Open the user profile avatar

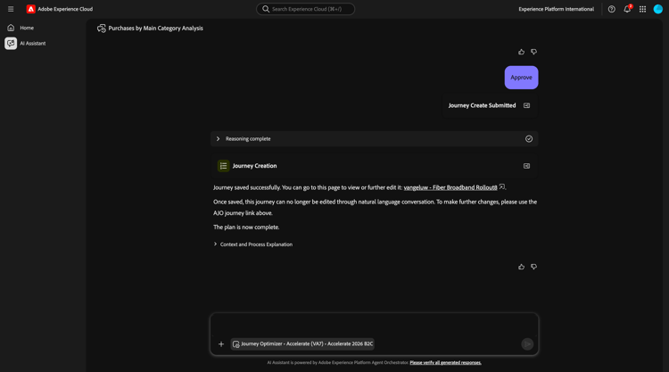tap(658, 9)
